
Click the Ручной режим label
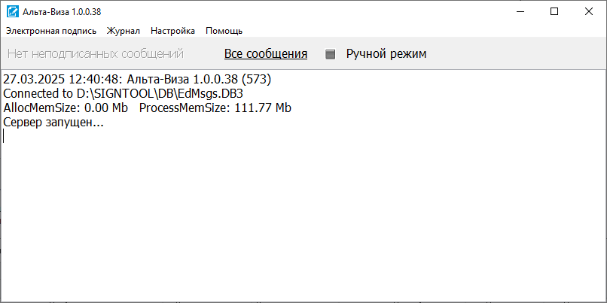click(386, 54)
